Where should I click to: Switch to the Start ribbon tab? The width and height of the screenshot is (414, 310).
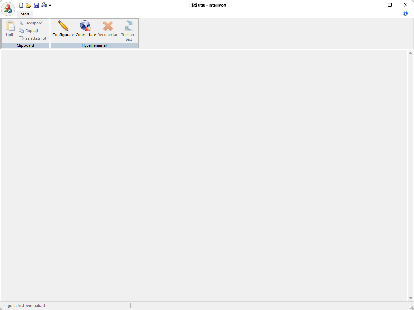point(25,14)
